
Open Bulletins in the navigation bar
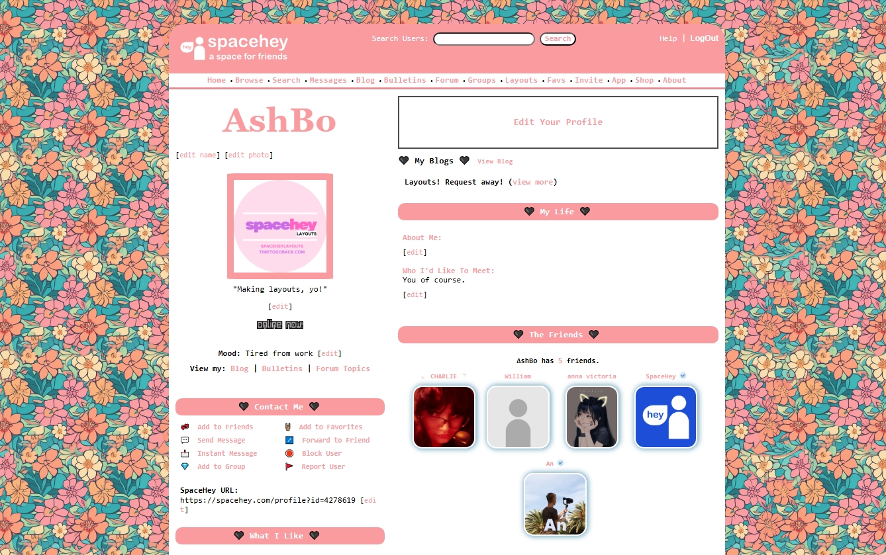pyautogui.click(x=405, y=80)
